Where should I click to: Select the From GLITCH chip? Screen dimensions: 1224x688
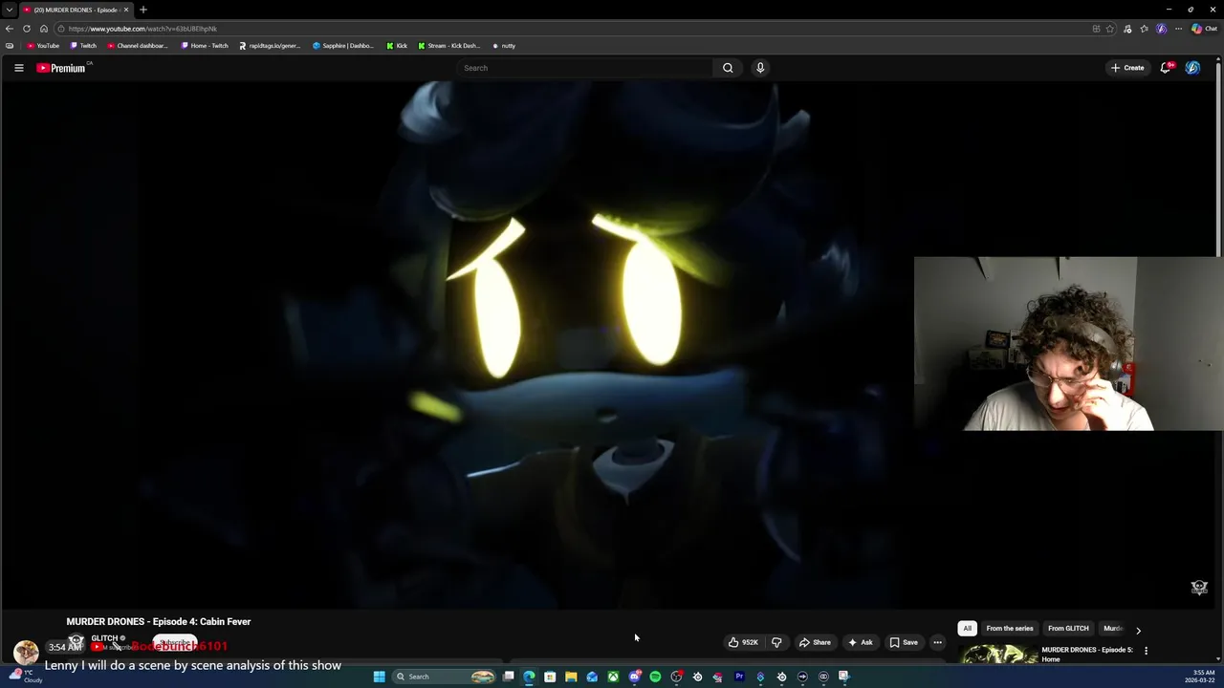(1068, 629)
